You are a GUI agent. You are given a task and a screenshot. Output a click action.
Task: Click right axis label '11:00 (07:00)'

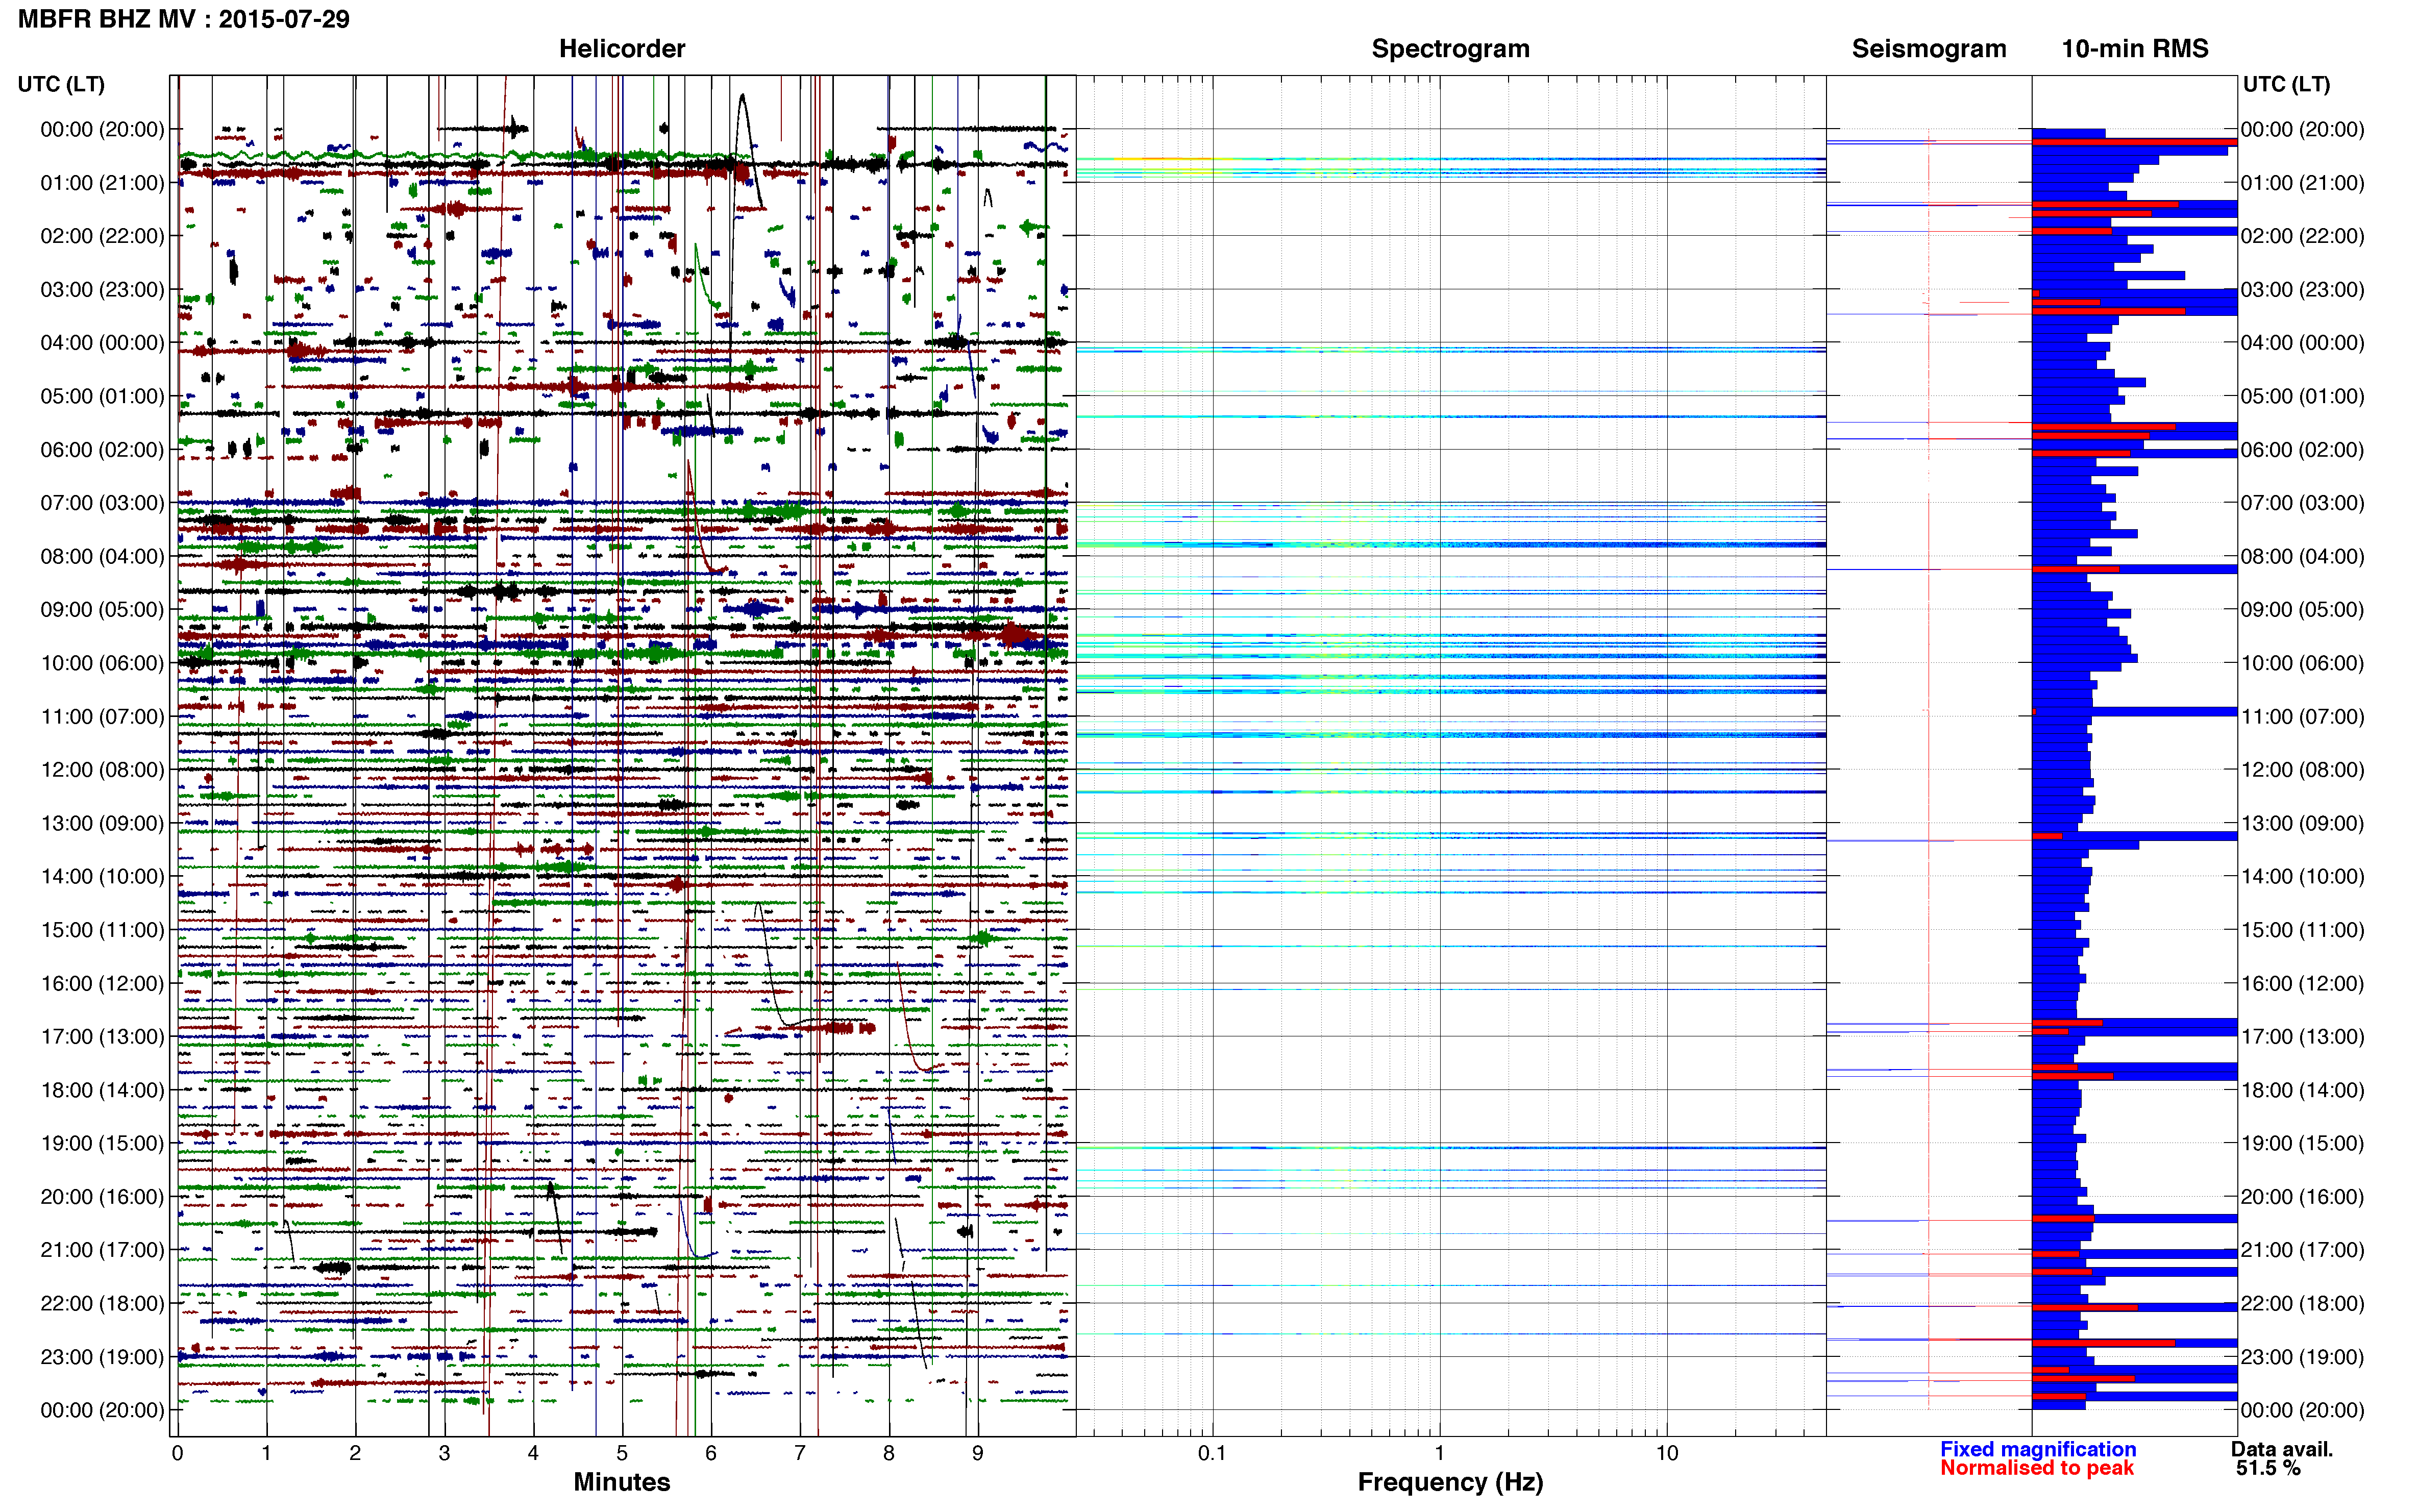tap(2302, 716)
